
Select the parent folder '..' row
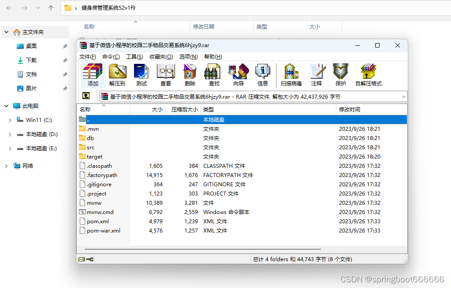[242, 120]
